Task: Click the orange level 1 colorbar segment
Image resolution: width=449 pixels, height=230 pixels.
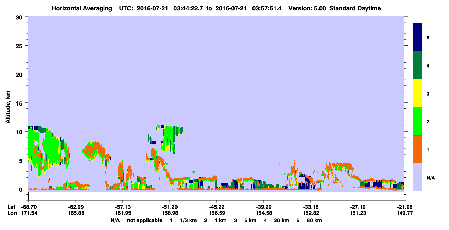Action: 418,149
